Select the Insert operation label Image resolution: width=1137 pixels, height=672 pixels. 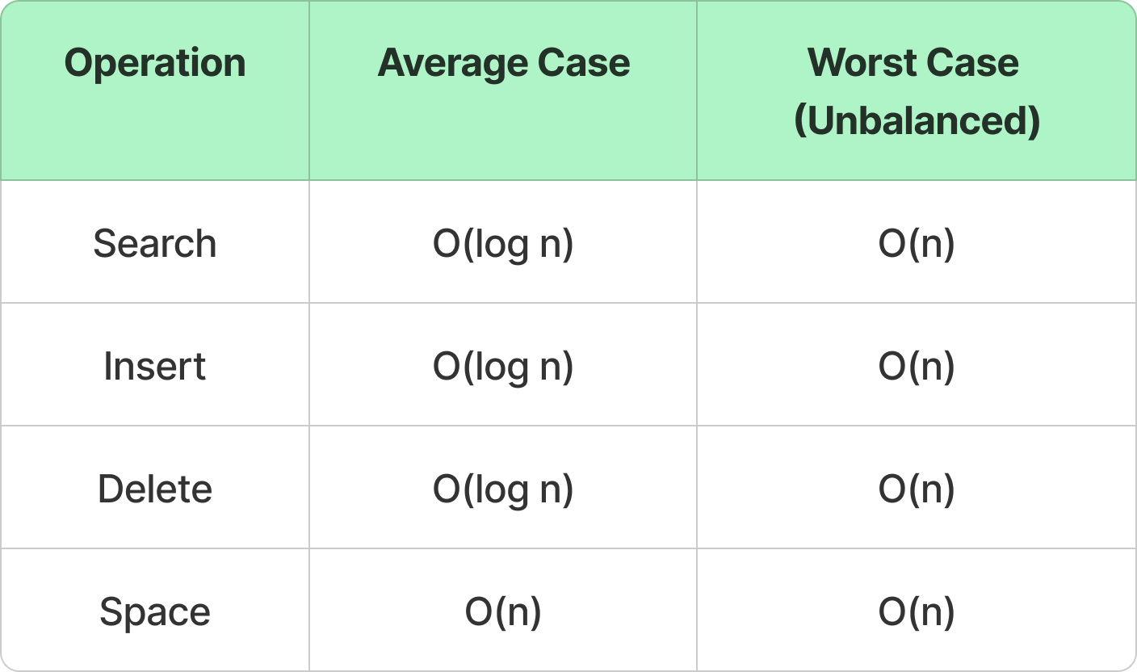[155, 367]
